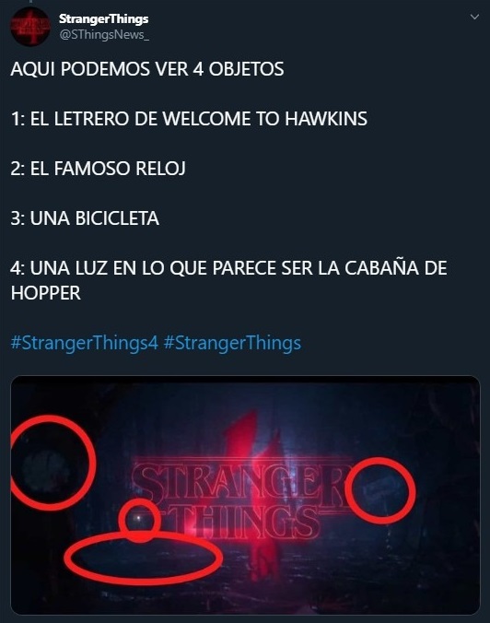Select the text AQUI PODEMOS VER 4 OBJETOS

[147, 69]
